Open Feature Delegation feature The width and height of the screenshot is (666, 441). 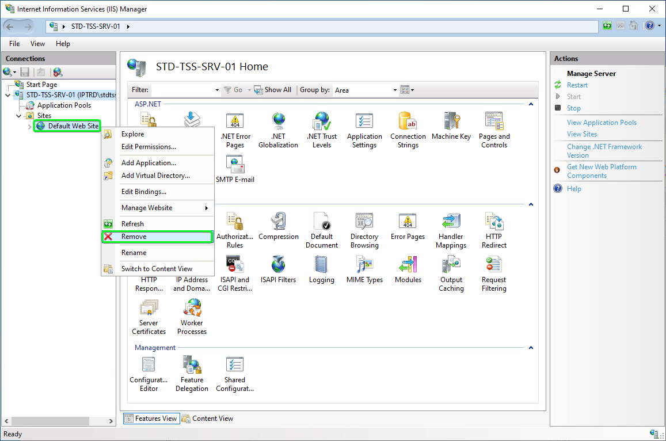(192, 374)
